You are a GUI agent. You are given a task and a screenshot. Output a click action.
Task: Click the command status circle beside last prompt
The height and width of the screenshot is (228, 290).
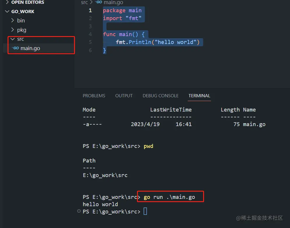click(x=79, y=211)
